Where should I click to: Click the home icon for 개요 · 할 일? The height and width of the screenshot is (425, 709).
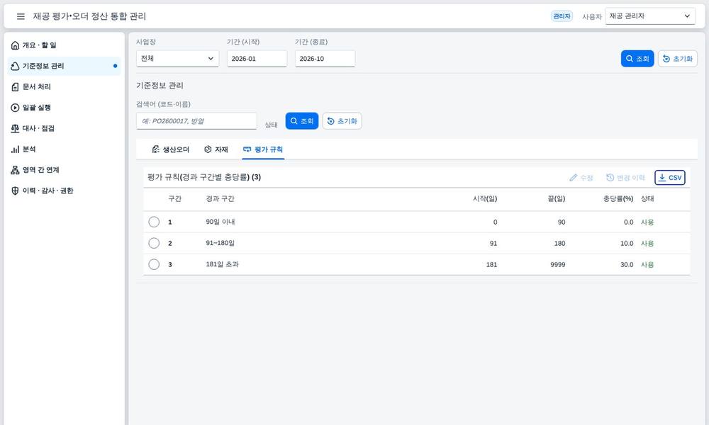pos(15,45)
